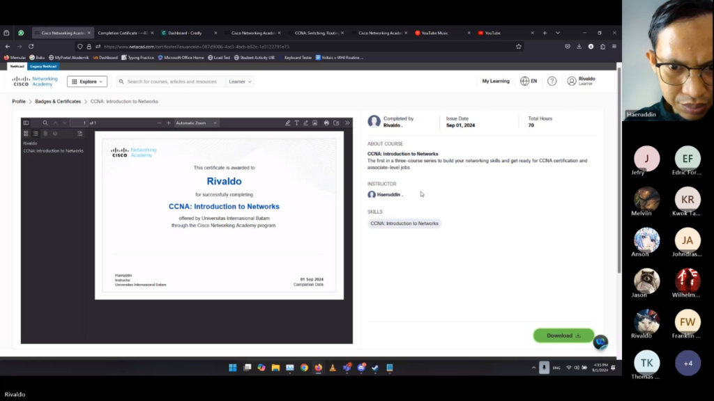The width and height of the screenshot is (714, 401).
Task: Click the PDF page number field
Action: tap(79, 123)
